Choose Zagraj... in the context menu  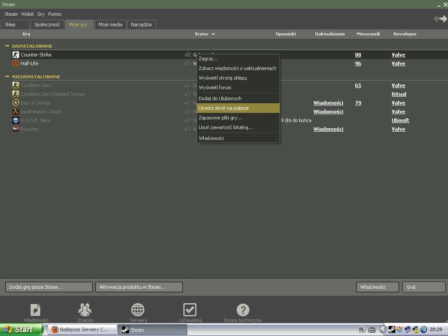[238, 59]
